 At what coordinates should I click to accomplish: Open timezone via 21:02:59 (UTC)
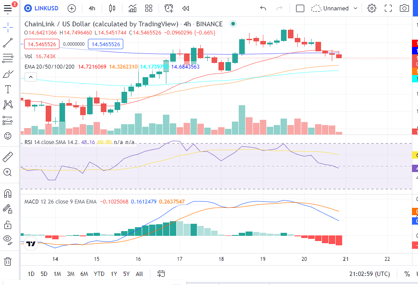click(369, 274)
